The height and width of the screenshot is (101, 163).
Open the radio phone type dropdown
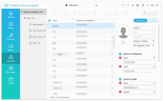[139, 67]
